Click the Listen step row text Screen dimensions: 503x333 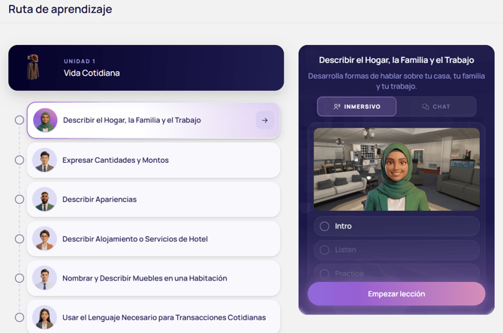pyautogui.click(x=345, y=250)
